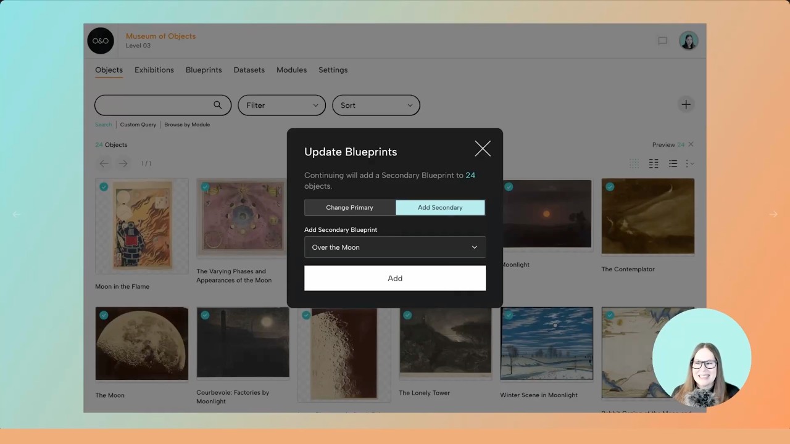Click the search magnifier icon
The height and width of the screenshot is (444, 790).
coord(217,105)
